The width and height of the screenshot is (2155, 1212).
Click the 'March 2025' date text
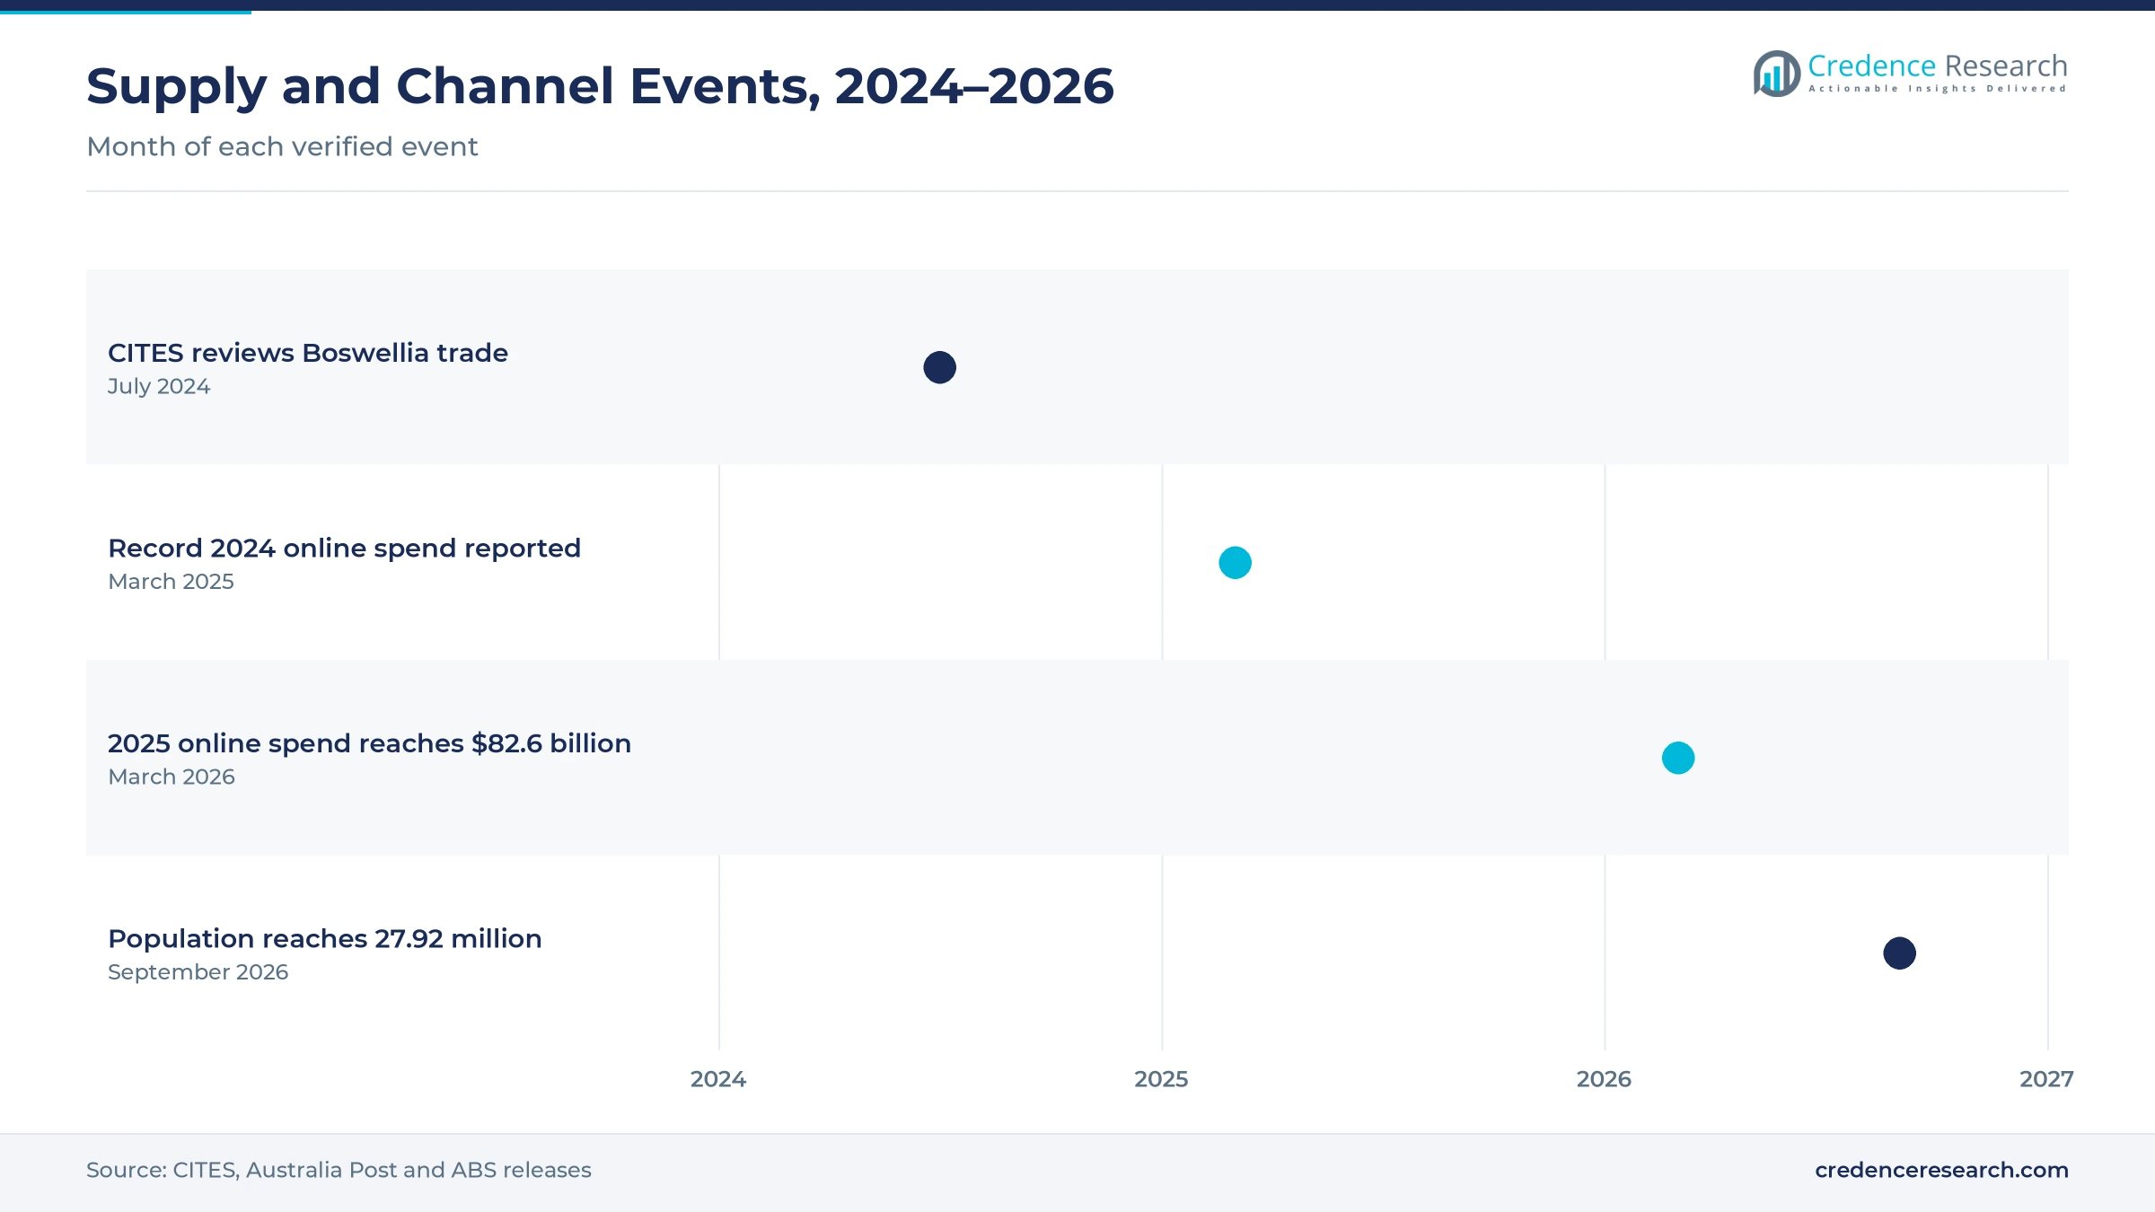point(171,582)
